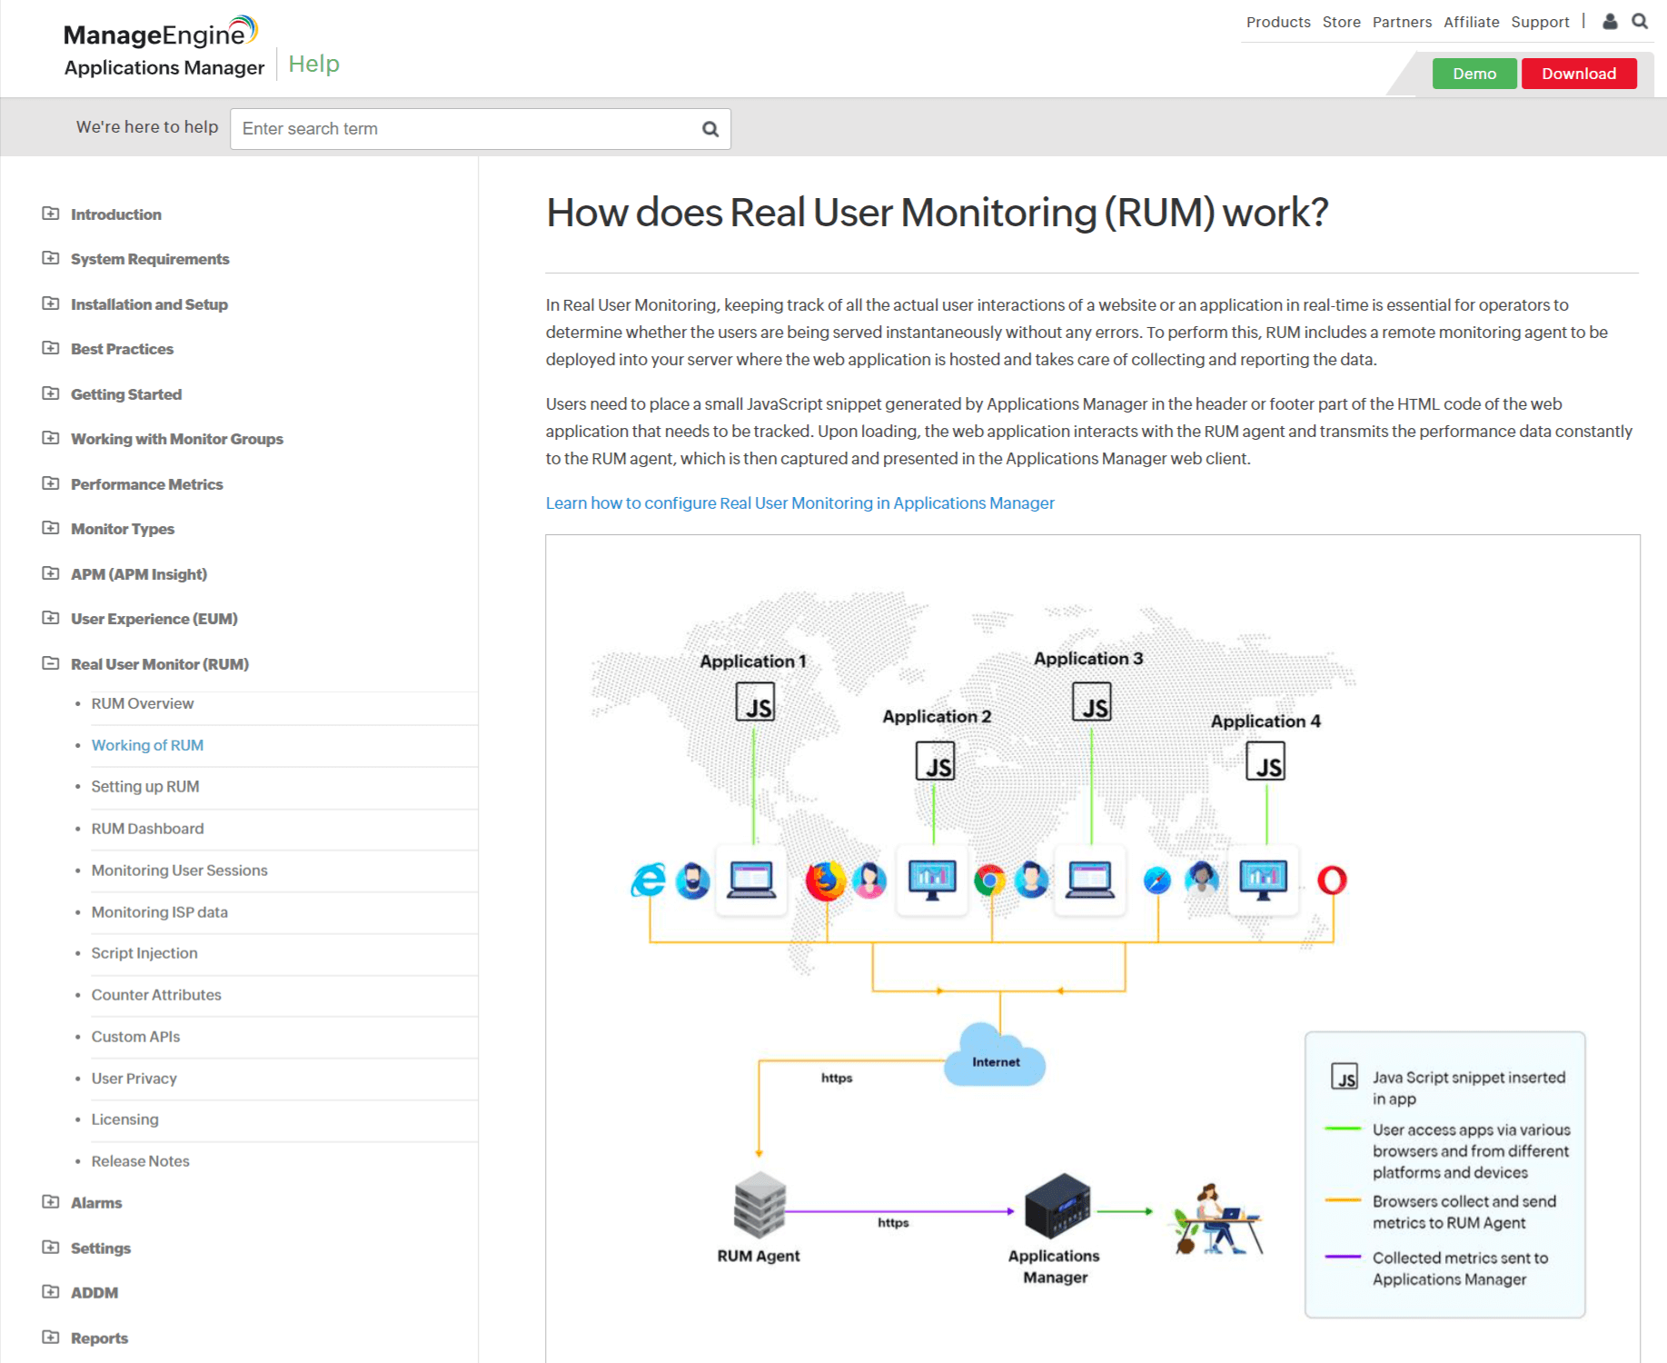The image size is (1667, 1363).
Task: Click the JS snippet icon under Application 1
Action: click(755, 702)
